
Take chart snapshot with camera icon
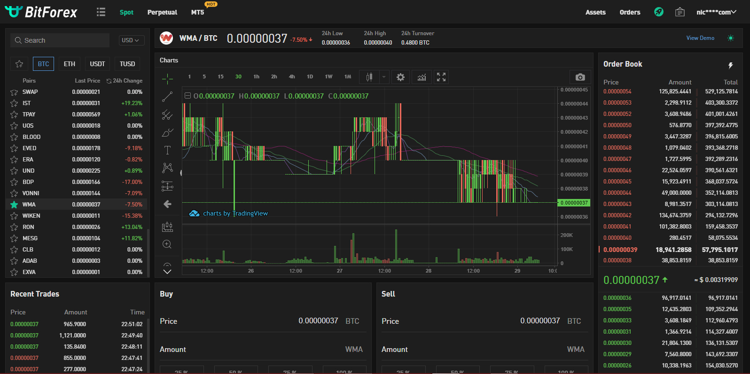(580, 77)
